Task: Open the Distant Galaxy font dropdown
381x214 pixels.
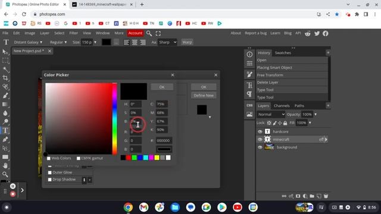Action: (28, 42)
